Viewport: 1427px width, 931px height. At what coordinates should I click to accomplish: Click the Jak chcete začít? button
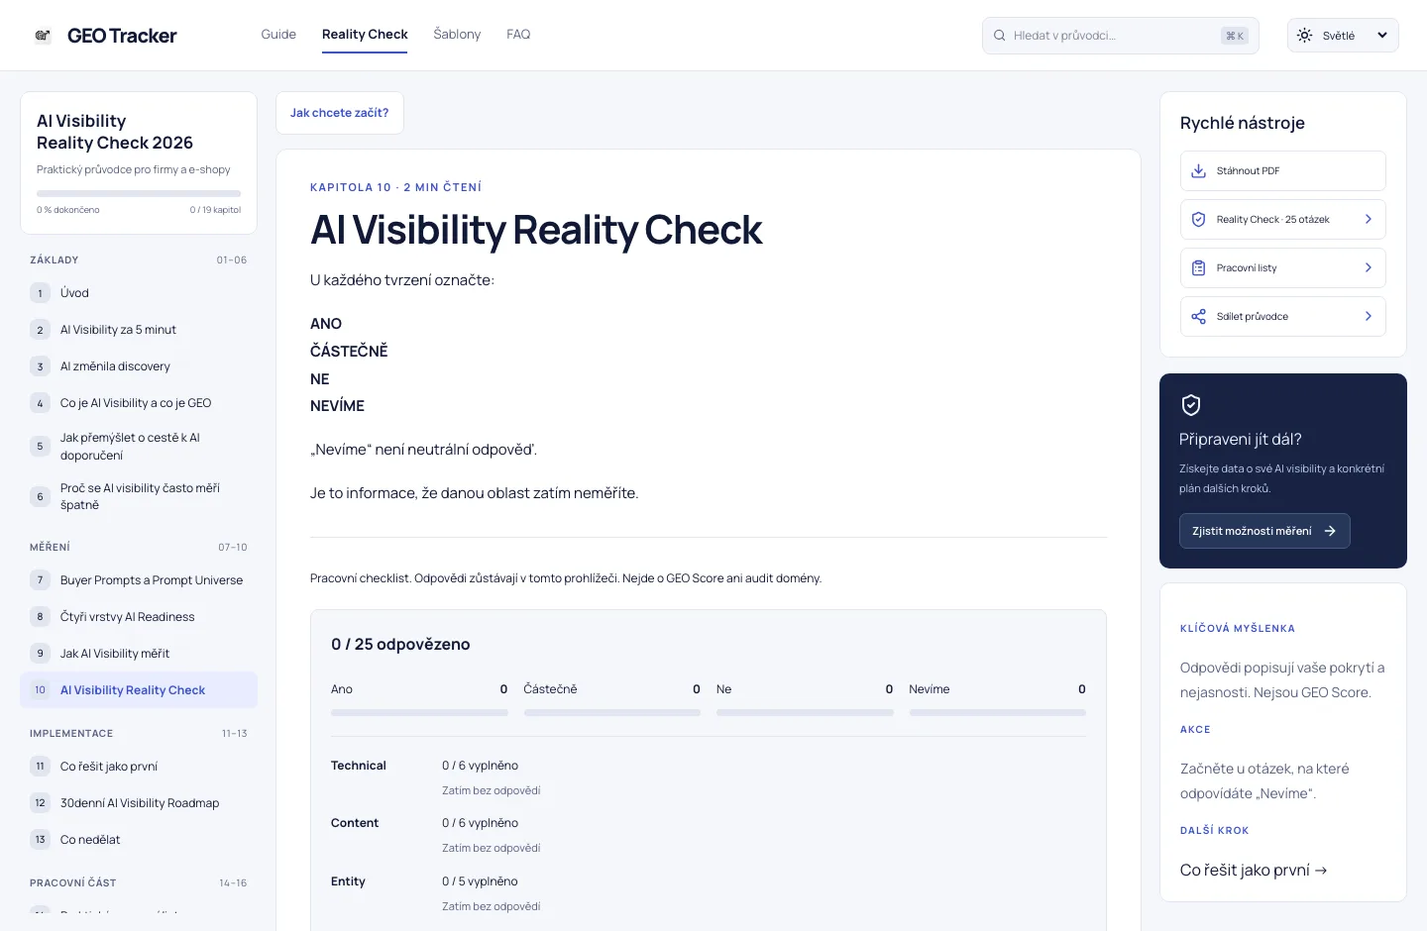(x=339, y=113)
